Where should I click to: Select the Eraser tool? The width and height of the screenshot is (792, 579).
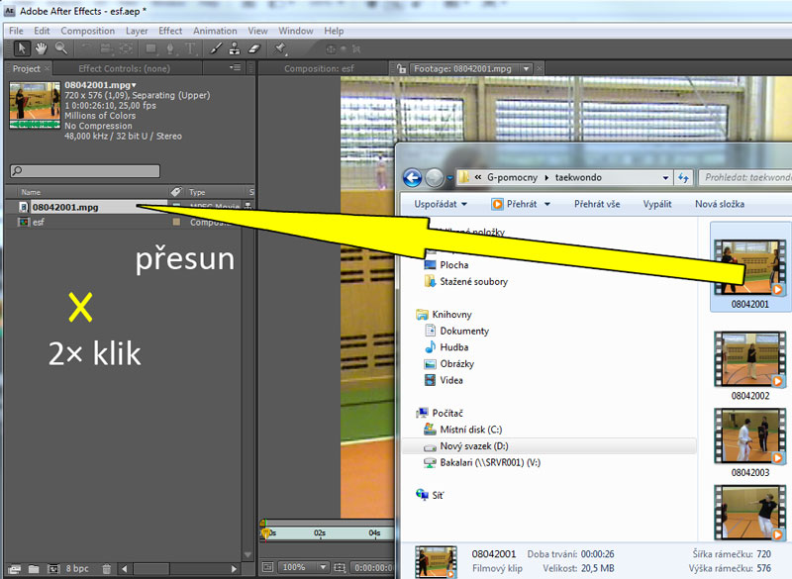pos(254,48)
